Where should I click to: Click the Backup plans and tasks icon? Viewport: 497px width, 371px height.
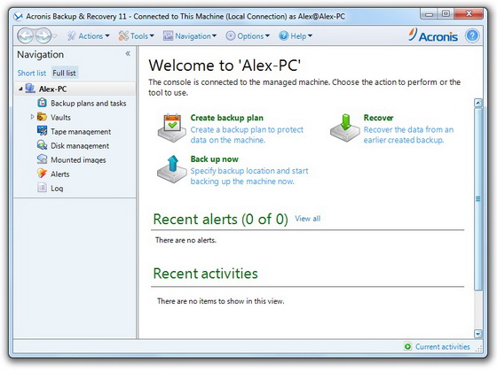tap(43, 103)
